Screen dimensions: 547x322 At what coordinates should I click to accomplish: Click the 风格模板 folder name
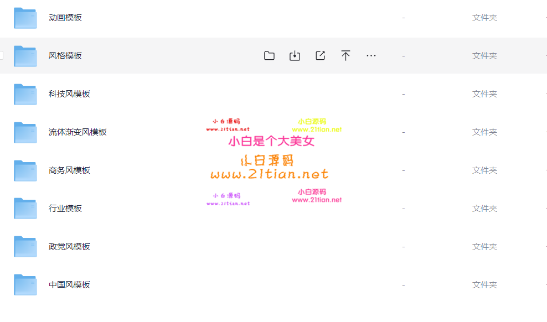pos(65,56)
